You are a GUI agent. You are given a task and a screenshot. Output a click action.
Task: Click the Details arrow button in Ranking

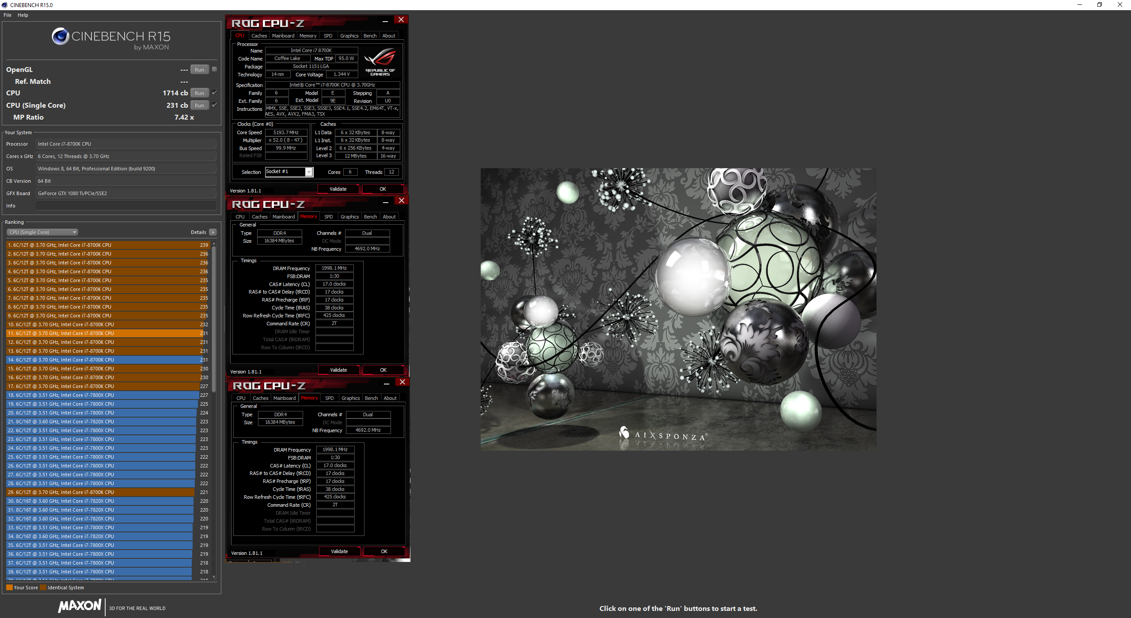tap(213, 232)
